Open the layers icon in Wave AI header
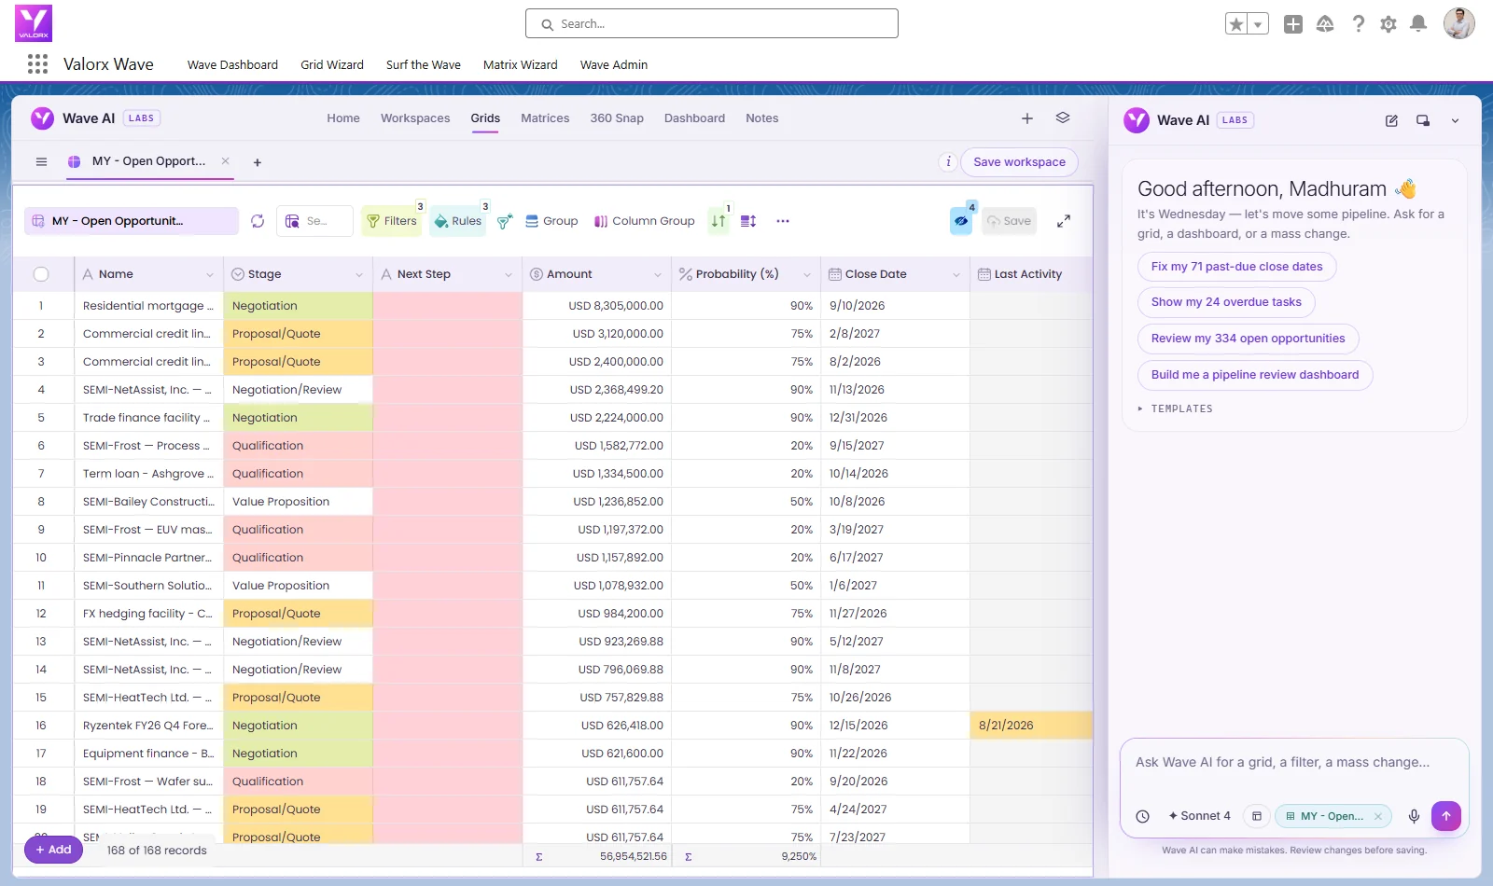 [1062, 118]
